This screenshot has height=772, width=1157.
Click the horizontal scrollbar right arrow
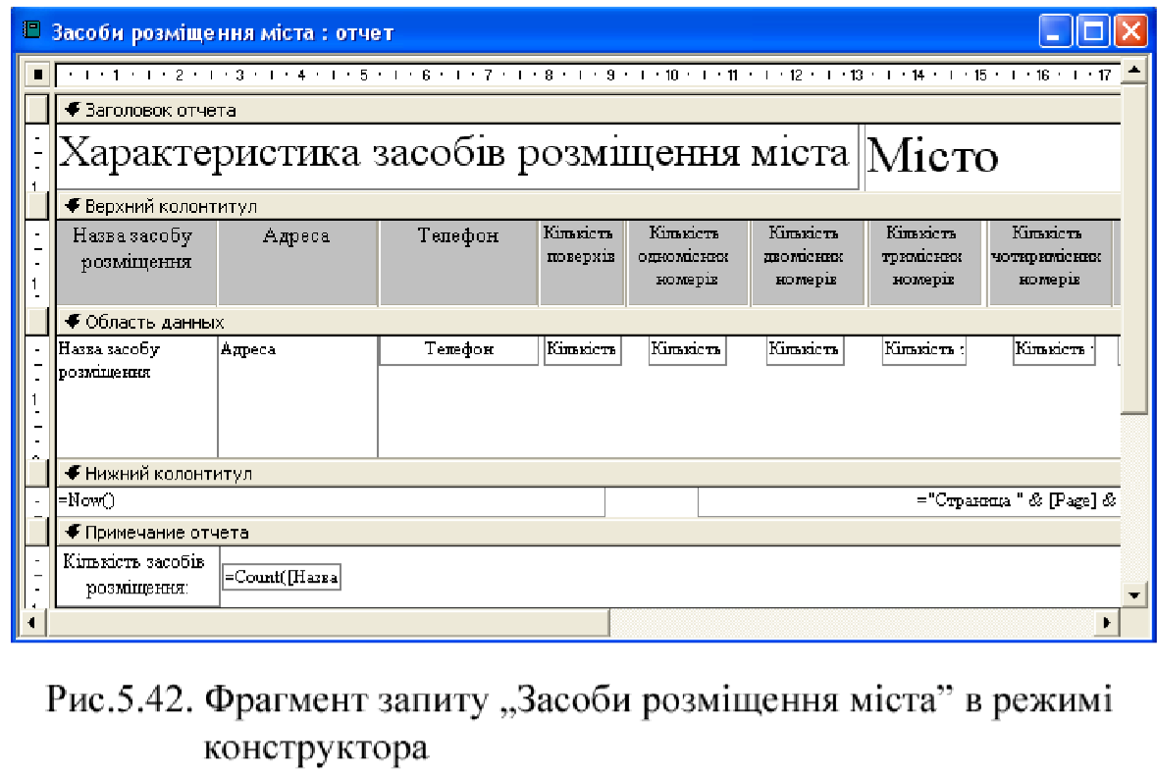1107,622
